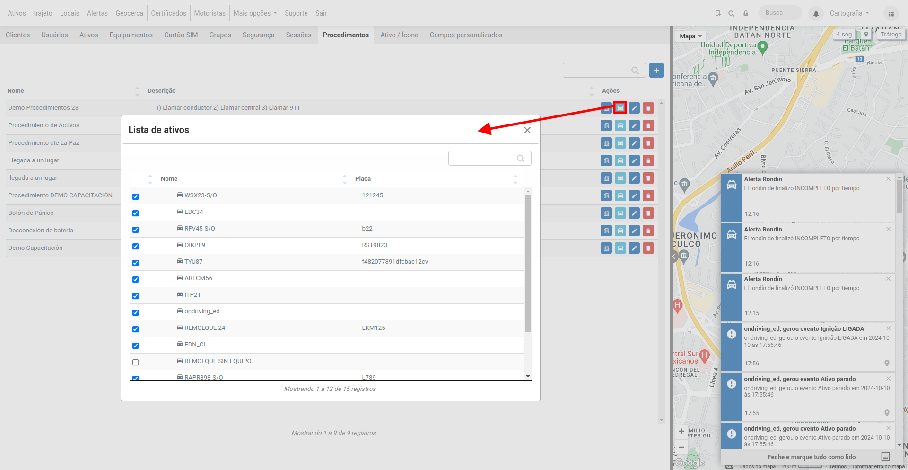Open the notifications bell icon
908x470 pixels.
[816, 14]
